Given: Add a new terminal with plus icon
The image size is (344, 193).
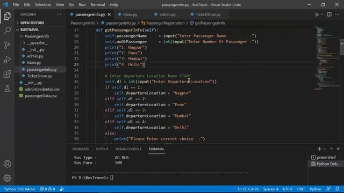Looking at the screenshot, I should tap(319, 149).
